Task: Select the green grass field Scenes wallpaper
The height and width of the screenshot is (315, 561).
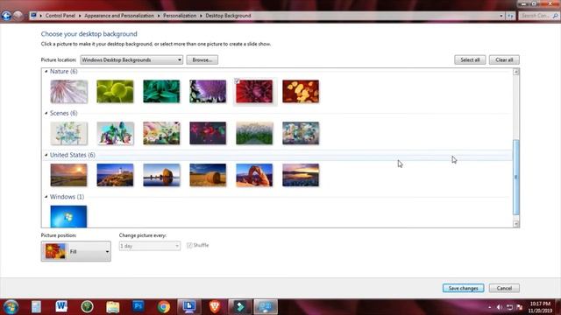Action: [254, 133]
